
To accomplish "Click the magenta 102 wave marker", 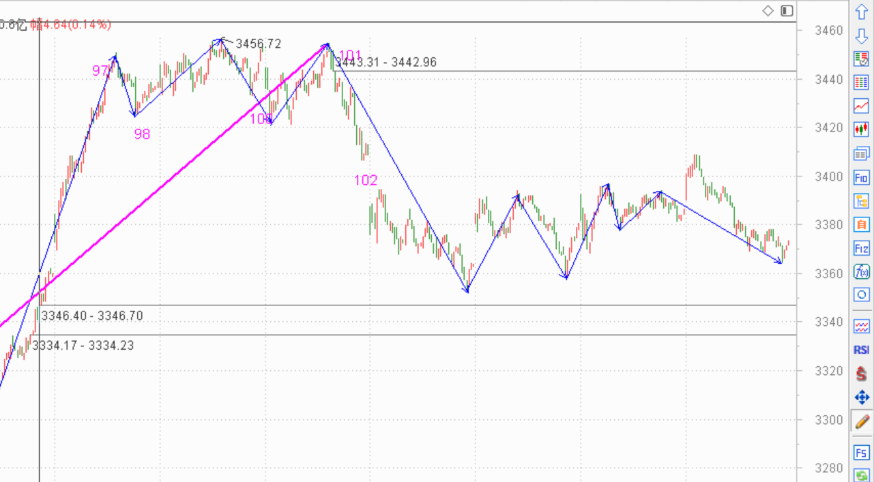I will coord(366,180).
